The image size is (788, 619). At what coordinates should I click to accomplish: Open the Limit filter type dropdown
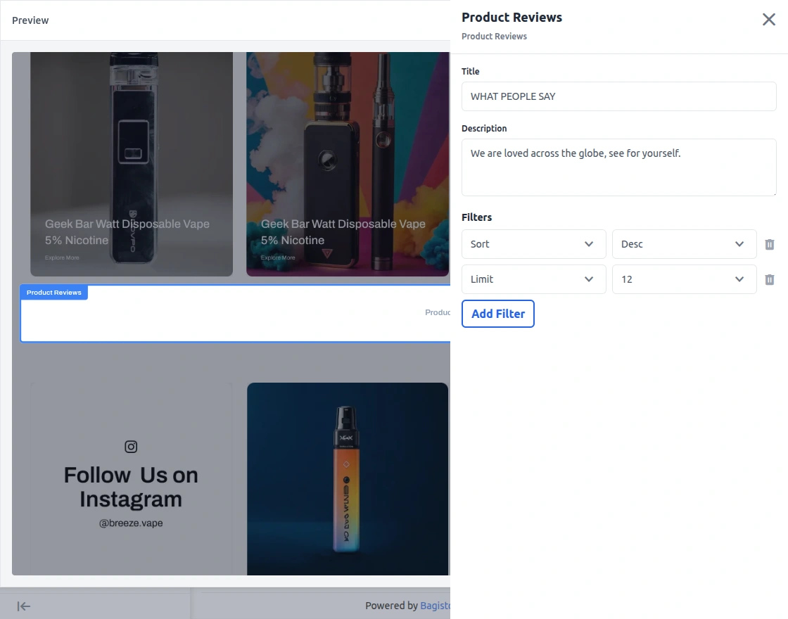pyautogui.click(x=534, y=279)
